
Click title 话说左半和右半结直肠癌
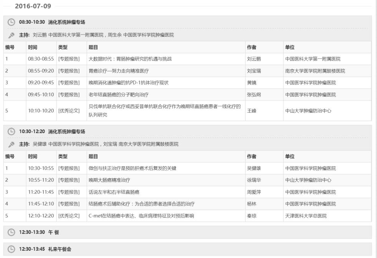(x=114, y=192)
